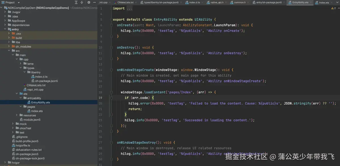Screen dimensions: 340x166
Task: Click the Expand All icon in Project toolbar
Action: pyautogui.click(x=76, y=2)
